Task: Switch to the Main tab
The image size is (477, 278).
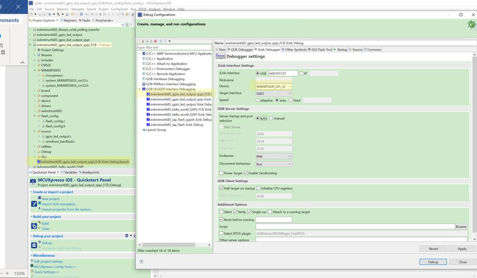Action: (221, 50)
